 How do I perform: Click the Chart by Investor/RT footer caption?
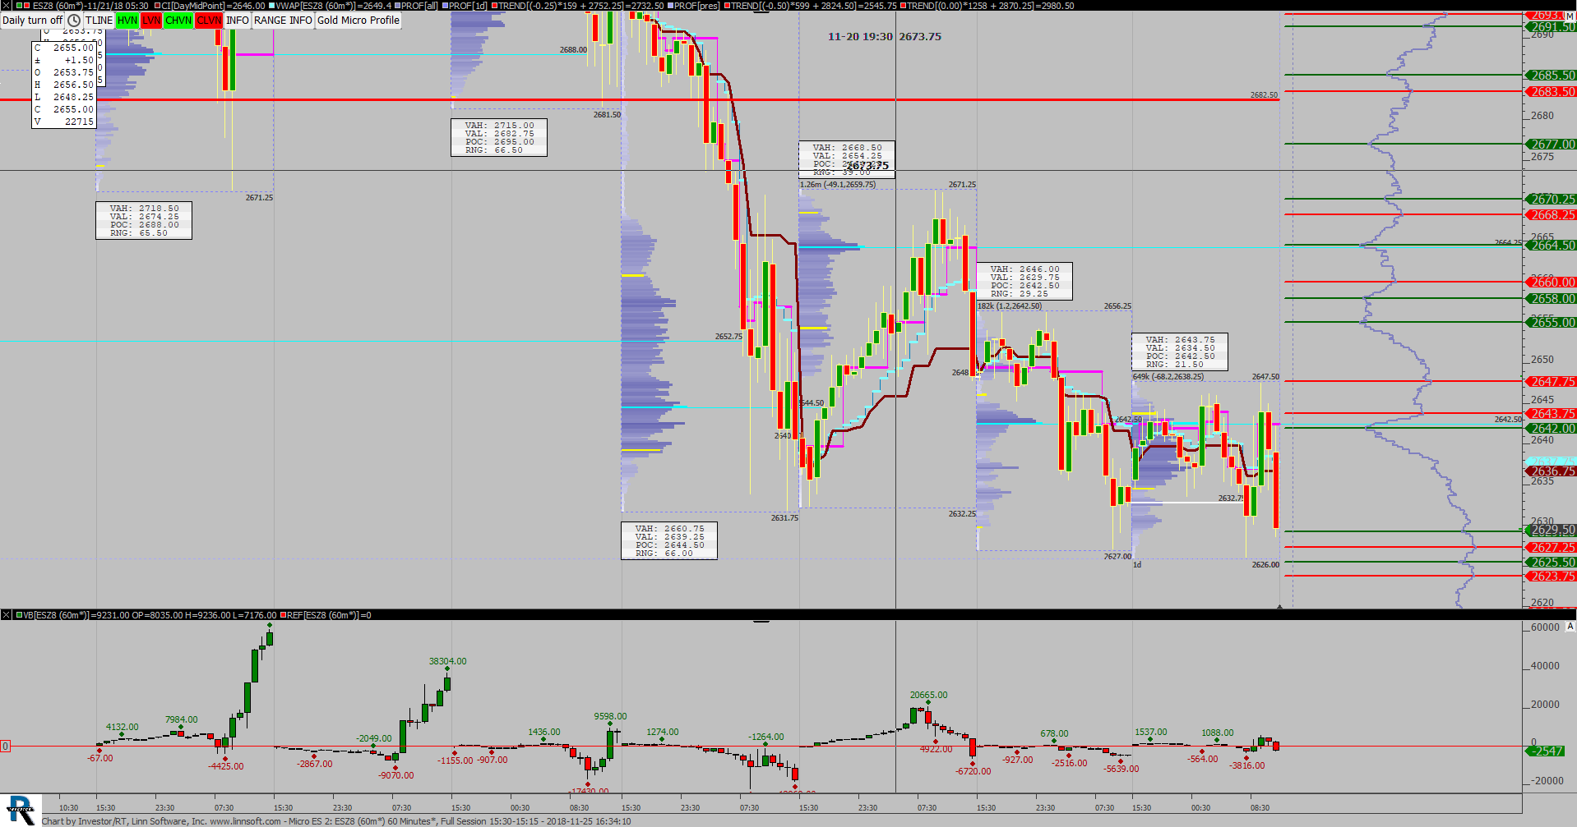pyautogui.click(x=336, y=821)
